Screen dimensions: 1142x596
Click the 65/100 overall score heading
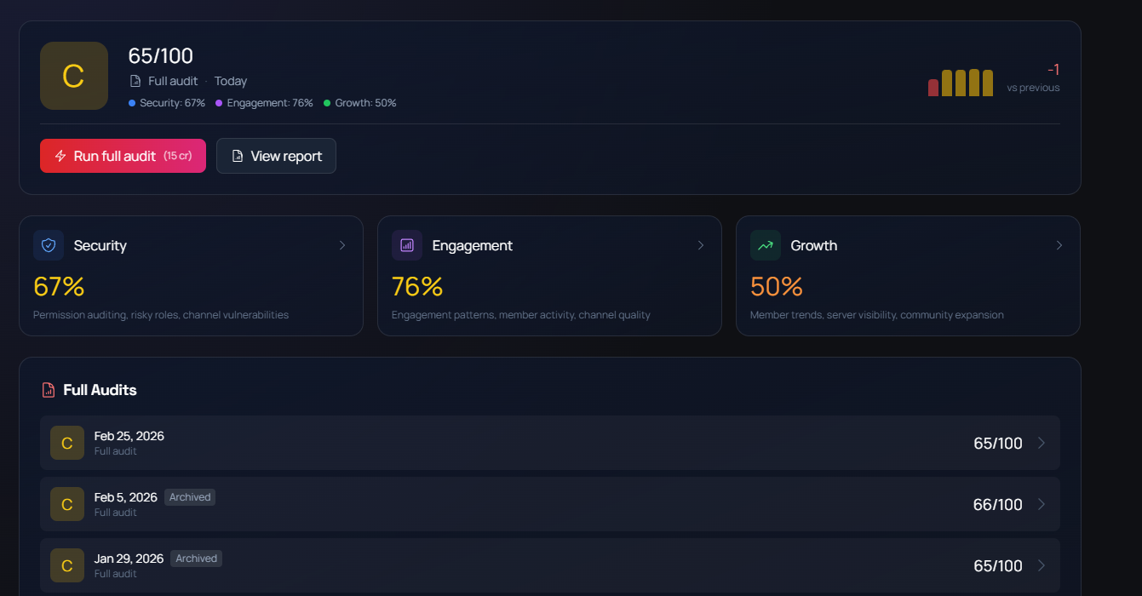pyautogui.click(x=161, y=56)
